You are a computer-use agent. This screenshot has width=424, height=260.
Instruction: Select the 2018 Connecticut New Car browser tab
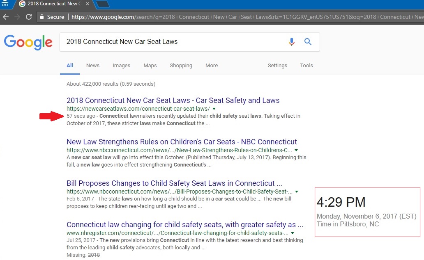click(54, 4)
